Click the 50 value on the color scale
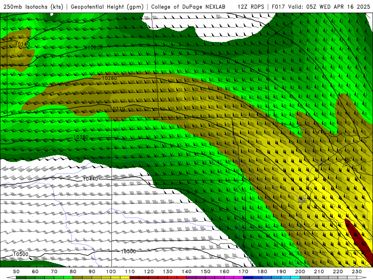373x280 pixels. tap(16, 272)
